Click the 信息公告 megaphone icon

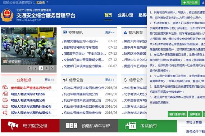[x=65, y=80]
